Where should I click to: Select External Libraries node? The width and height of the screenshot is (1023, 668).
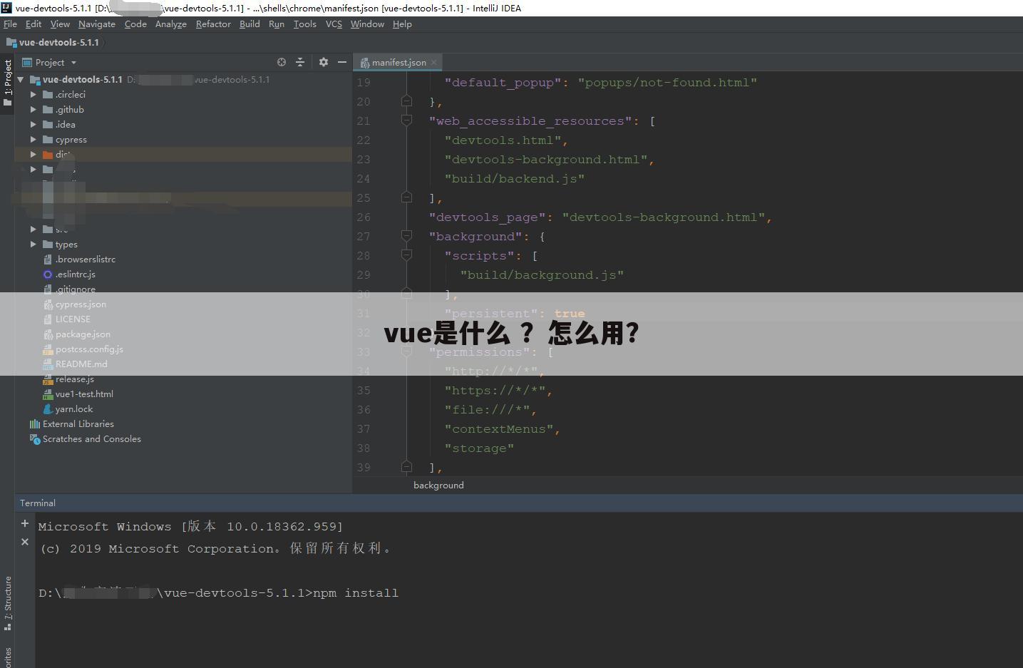(78, 424)
